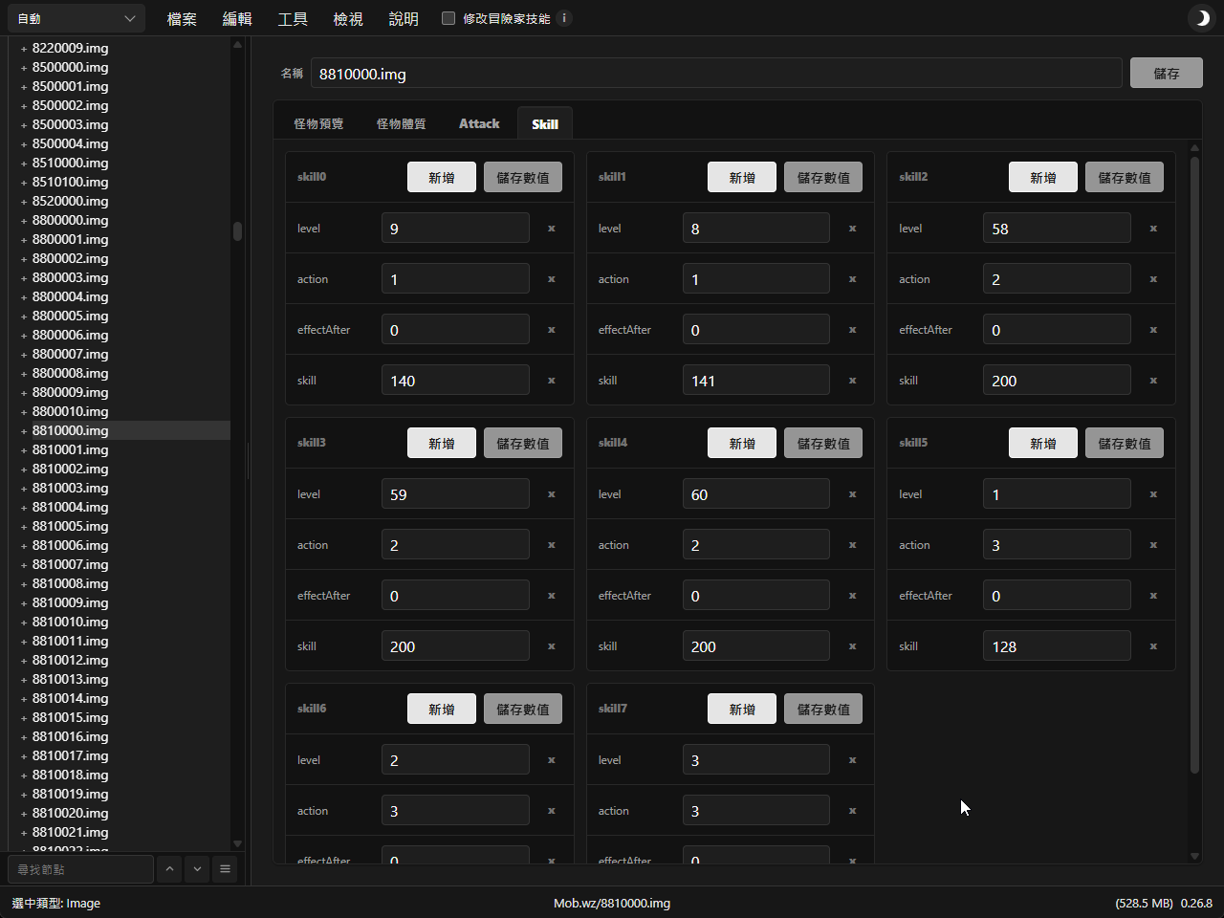Image resolution: width=1224 pixels, height=918 pixels.
Task: Expand the 8810000.img node
Action: [24, 431]
